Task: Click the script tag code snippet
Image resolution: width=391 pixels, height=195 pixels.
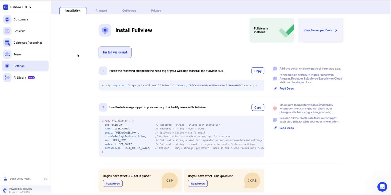Action: 181,85
